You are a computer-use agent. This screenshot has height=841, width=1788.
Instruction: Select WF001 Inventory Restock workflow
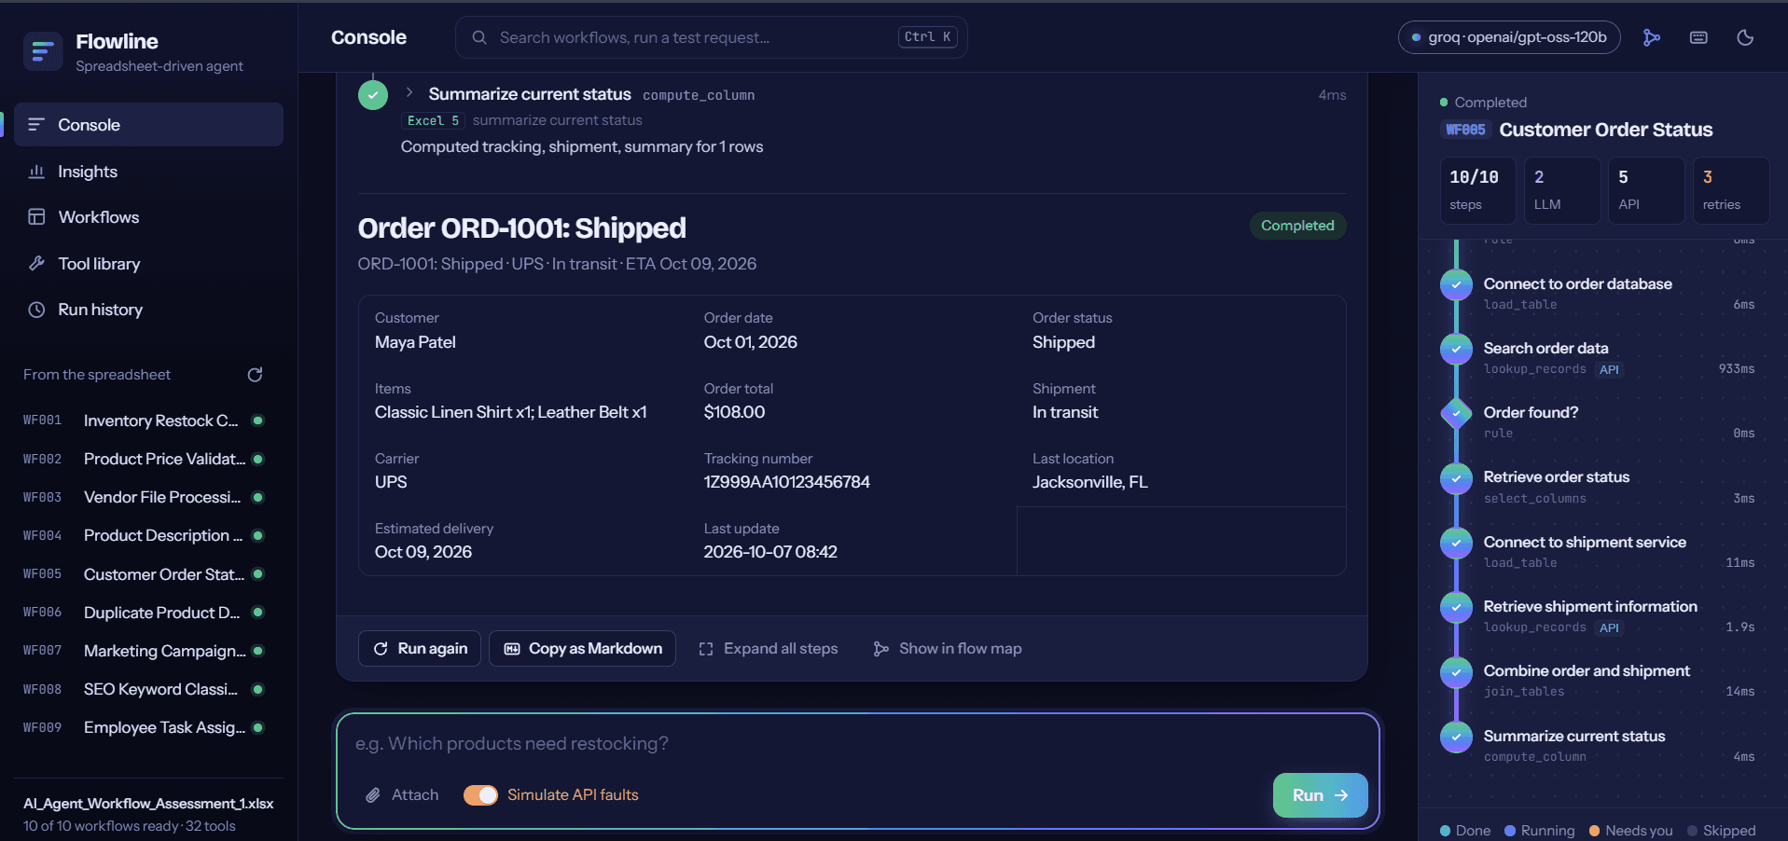[x=144, y=420]
